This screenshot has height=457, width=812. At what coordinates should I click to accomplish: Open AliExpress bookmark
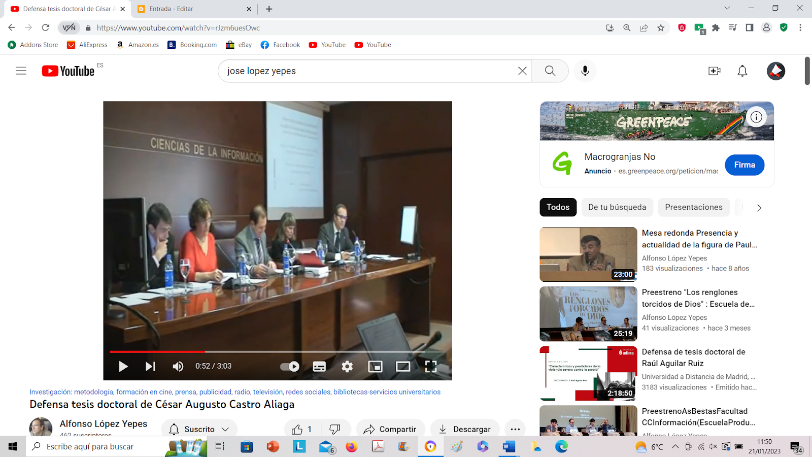[87, 45]
